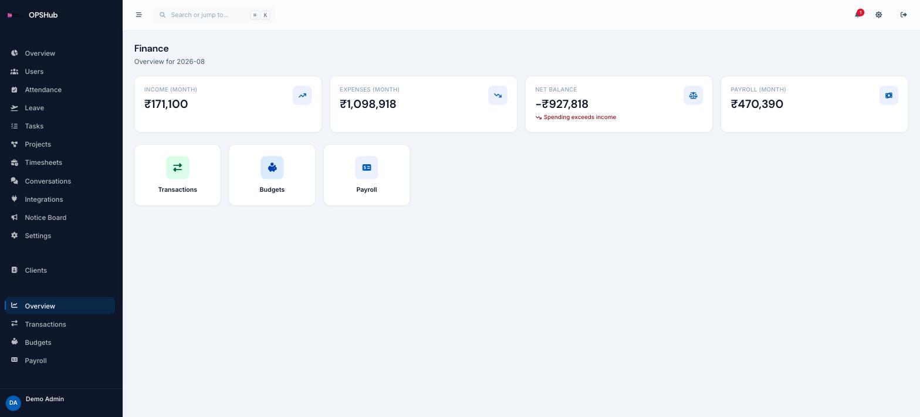
Task: Open Integrations page
Action: [60, 199]
